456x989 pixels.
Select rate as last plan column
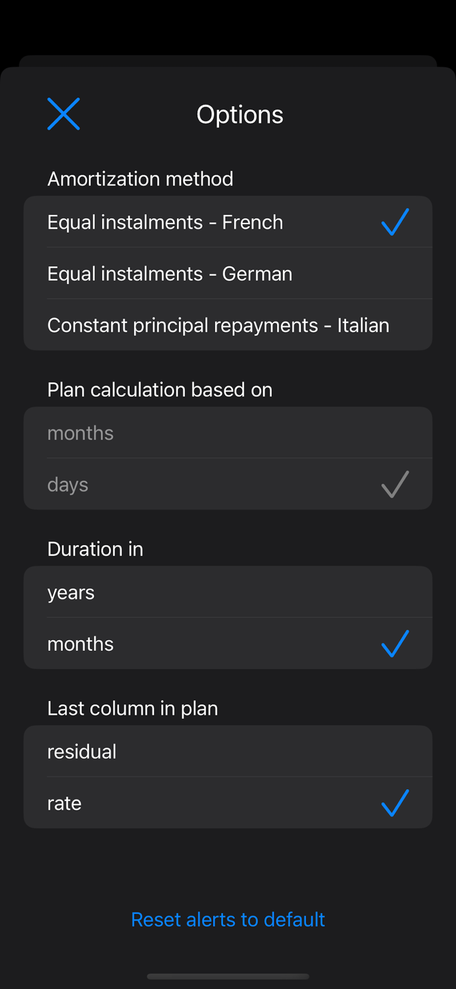pos(64,803)
